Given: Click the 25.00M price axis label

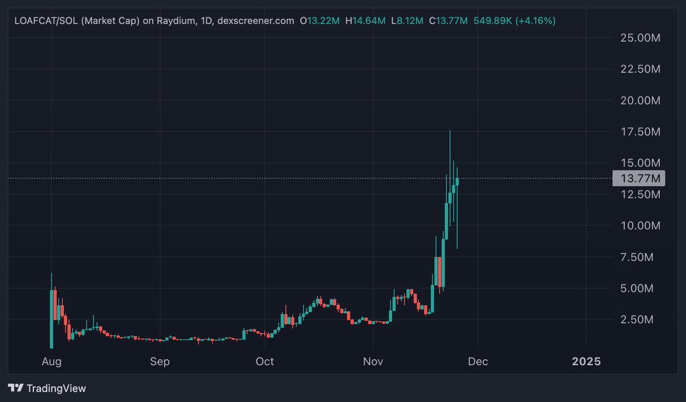Looking at the screenshot, I should tap(640, 38).
